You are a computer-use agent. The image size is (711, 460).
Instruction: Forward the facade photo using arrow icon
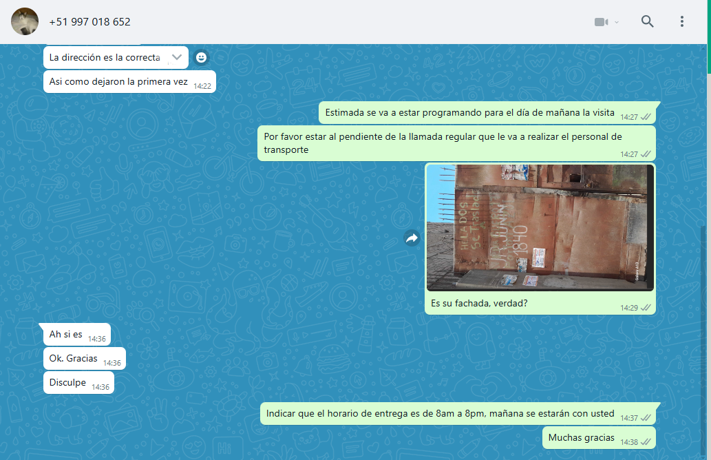pos(412,238)
